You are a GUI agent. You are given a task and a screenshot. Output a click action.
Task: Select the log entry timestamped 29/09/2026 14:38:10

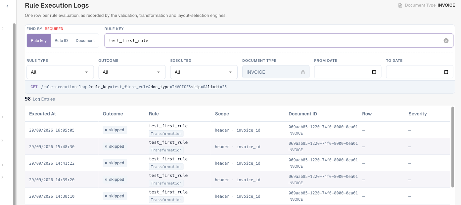pyautogui.click(x=238, y=196)
